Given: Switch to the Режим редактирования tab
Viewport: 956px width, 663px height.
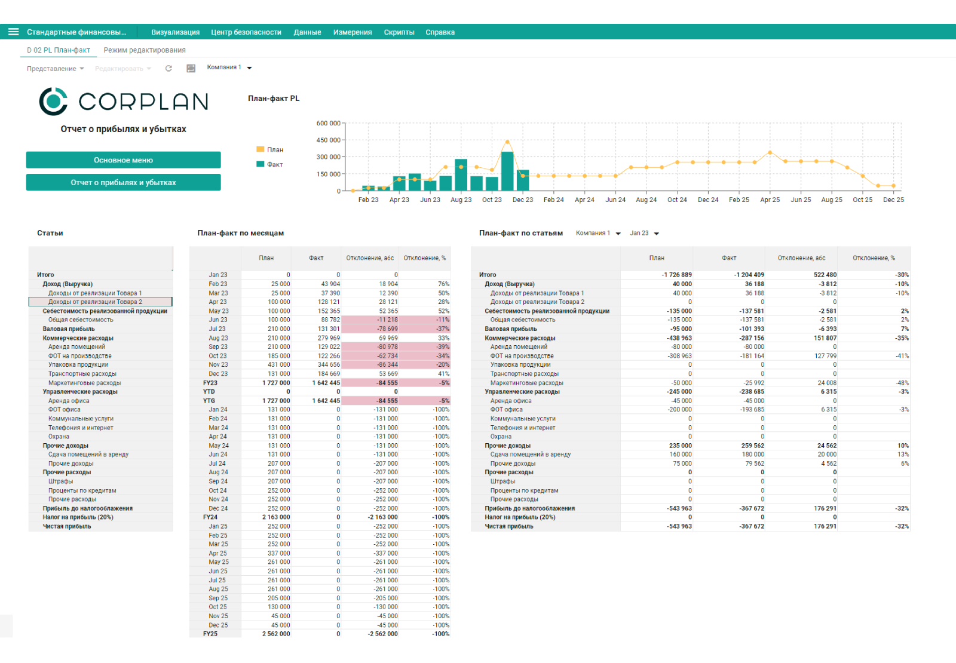Looking at the screenshot, I should click(x=145, y=50).
